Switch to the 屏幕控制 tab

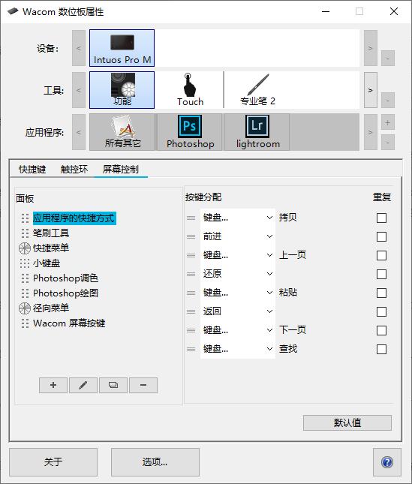click(x=121, y=169)
